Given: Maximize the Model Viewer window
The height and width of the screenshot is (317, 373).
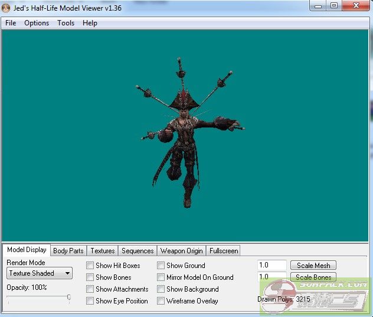Looking at the screenshot, I should click(334, 6).
